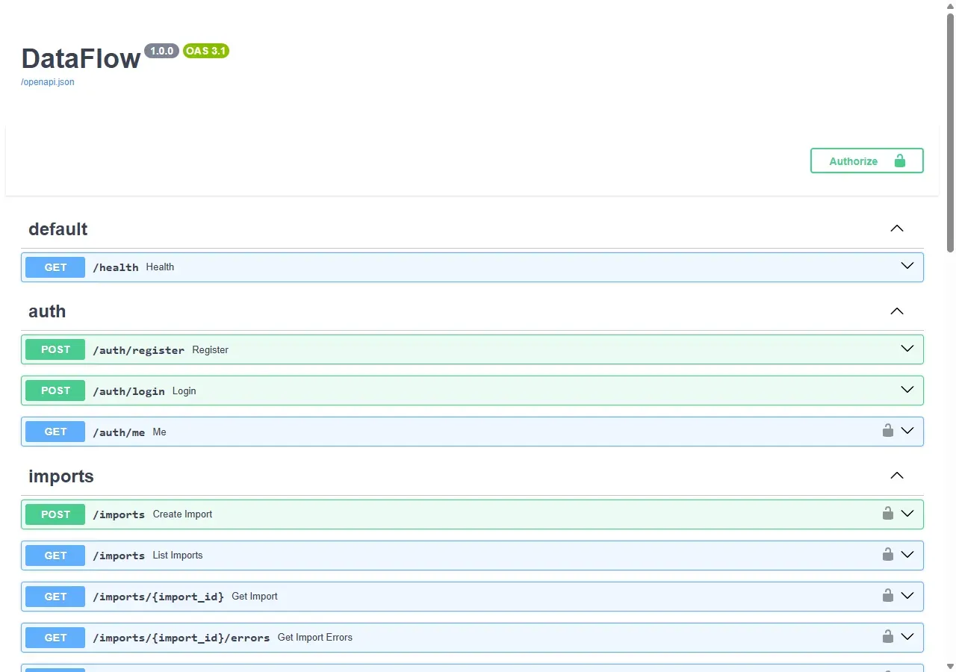Click the lock icon on /auth/me row
Screen dimensions: 956x672
click(888, 430)
